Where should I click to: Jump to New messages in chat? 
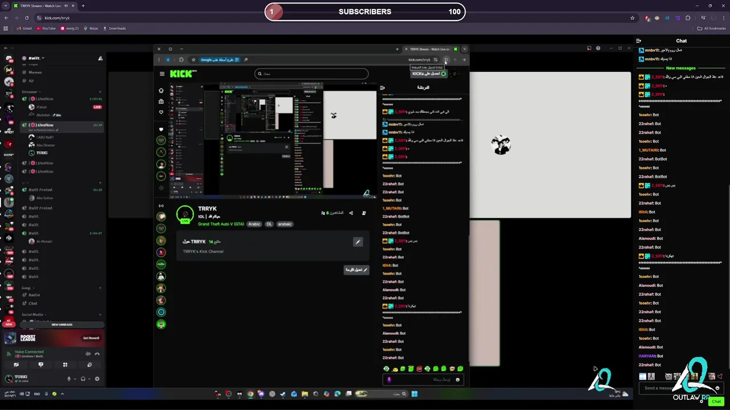pos(681,68)
